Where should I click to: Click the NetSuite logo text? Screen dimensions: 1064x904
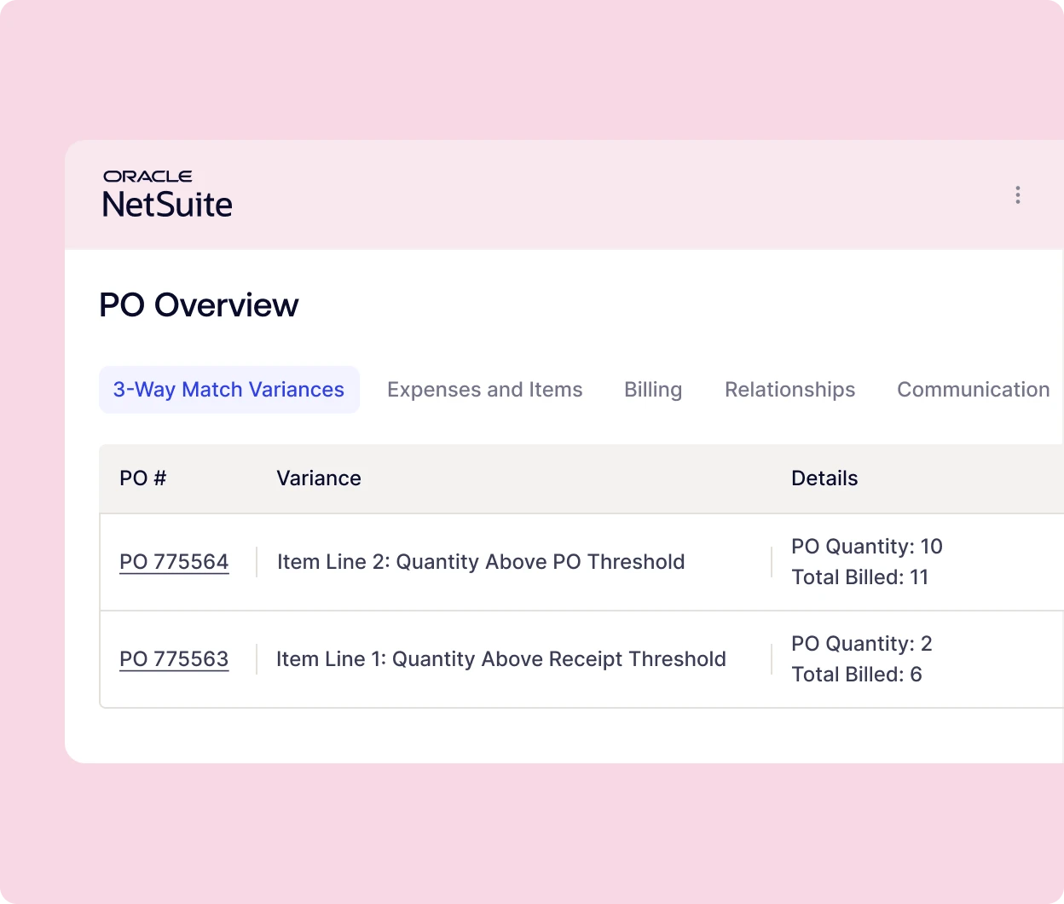167,206
